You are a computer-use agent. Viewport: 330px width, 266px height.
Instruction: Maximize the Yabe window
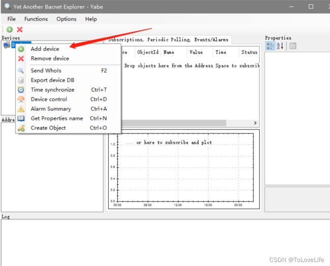pyautogui.click(x=311, y=7)
